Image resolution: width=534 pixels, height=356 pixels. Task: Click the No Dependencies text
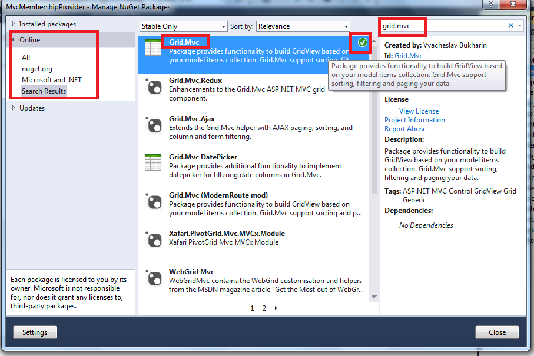426,225
